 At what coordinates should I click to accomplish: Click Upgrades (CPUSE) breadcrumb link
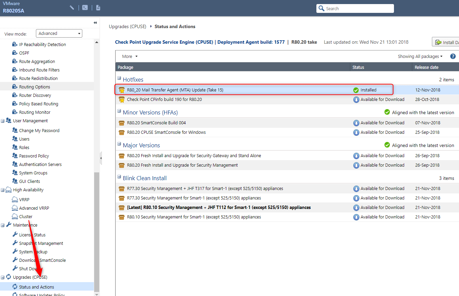pyautogui.click(x=127, y=26)
